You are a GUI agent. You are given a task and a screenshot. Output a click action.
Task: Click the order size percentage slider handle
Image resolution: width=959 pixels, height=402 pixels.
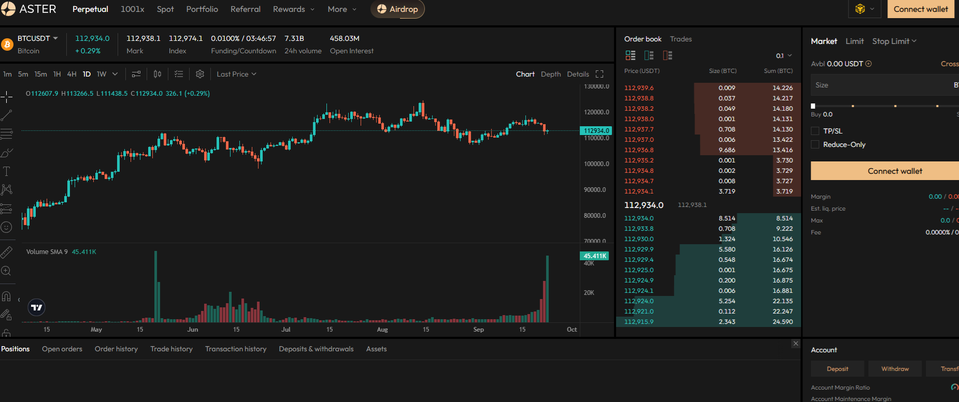813,106
